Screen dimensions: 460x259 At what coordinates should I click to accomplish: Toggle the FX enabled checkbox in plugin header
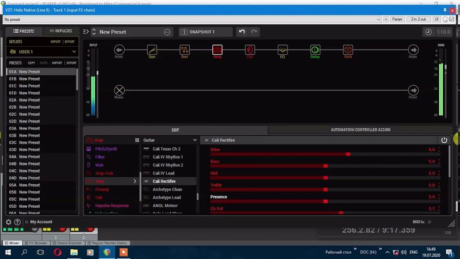[x=452, y=19]
